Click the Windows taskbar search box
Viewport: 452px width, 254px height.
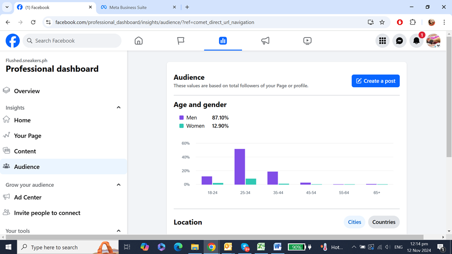(68, 247)
